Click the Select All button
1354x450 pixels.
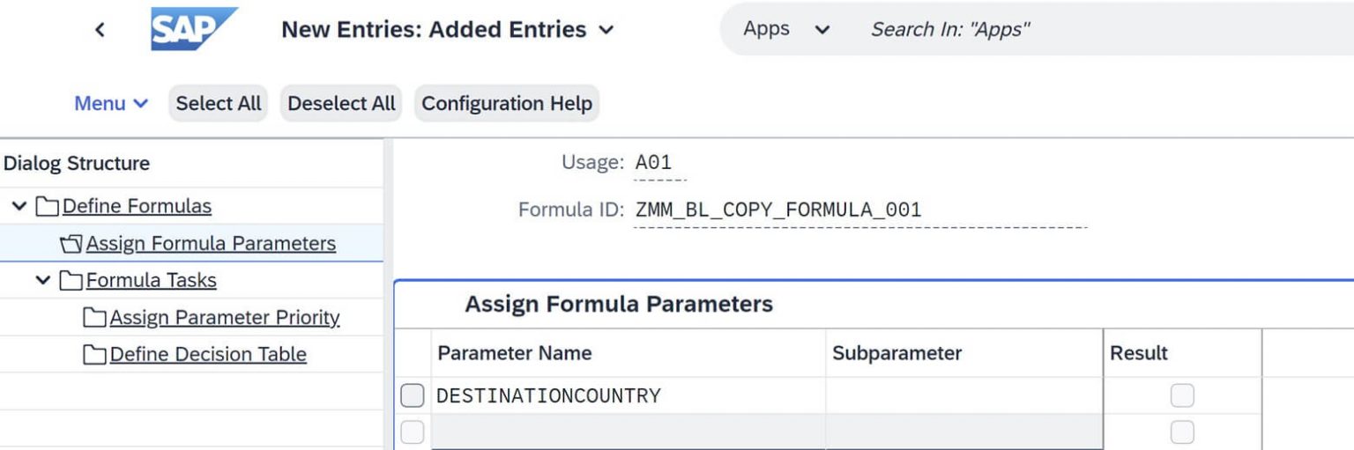218,103
